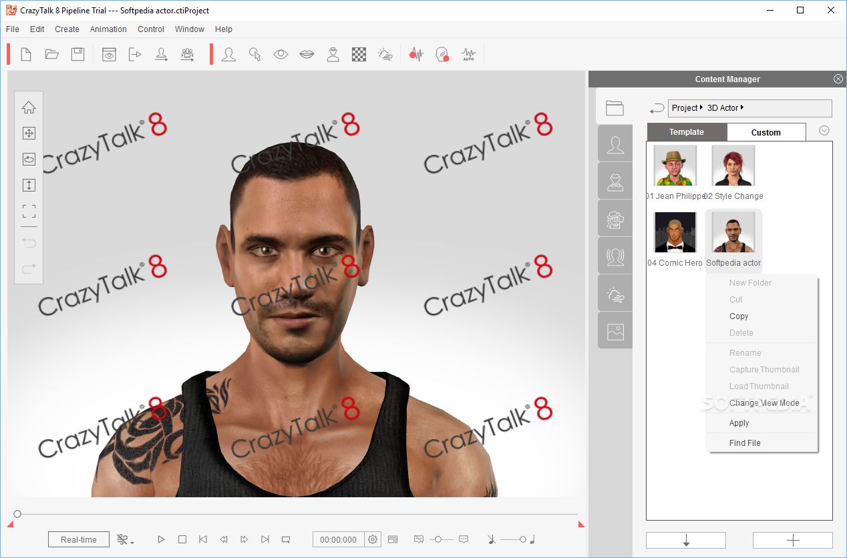
Task: Open the weather atmosphere toolbar icon
Action: [385, 55]
